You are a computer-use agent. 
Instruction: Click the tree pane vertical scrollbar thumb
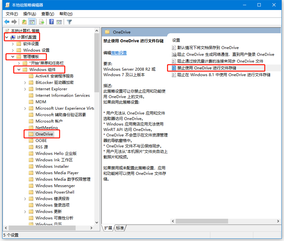97,63
